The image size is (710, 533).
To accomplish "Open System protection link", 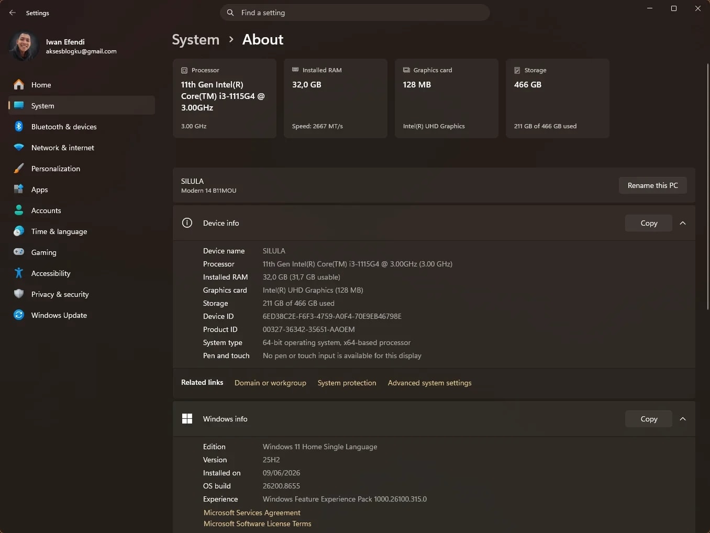I will point(347,383).
